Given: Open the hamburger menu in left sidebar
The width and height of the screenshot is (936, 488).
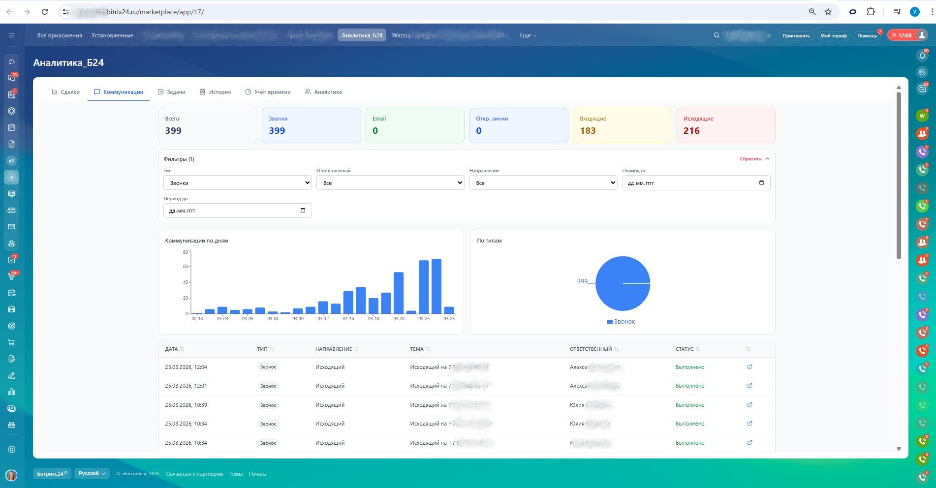Looking at the screenshot, I should [12, 35].
